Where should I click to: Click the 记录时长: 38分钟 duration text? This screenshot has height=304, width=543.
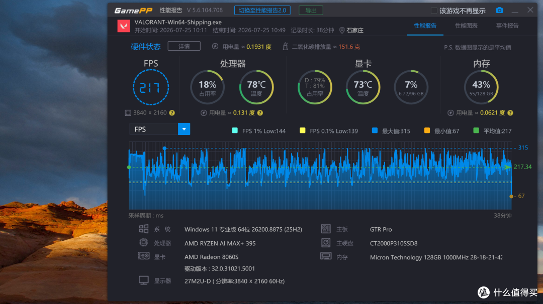(x=312, y=31)
